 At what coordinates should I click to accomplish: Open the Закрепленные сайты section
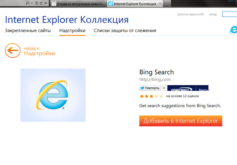tap(28, 31)
